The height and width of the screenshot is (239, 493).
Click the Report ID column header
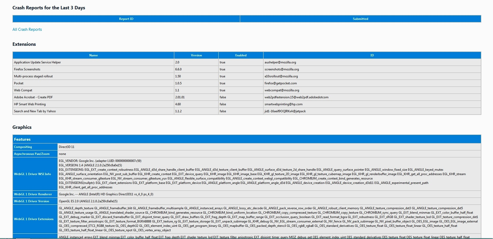pyautogui.click(x=126, y=19)
